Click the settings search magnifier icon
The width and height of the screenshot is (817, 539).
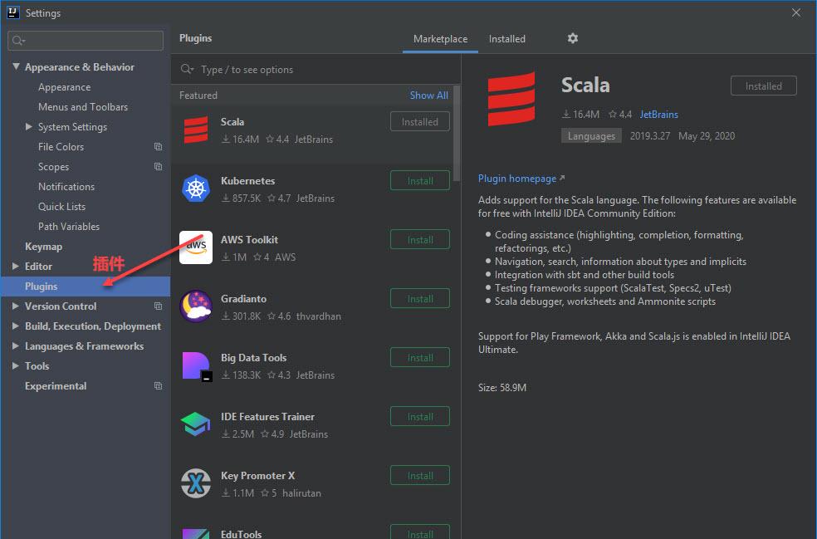click(18, 40)
